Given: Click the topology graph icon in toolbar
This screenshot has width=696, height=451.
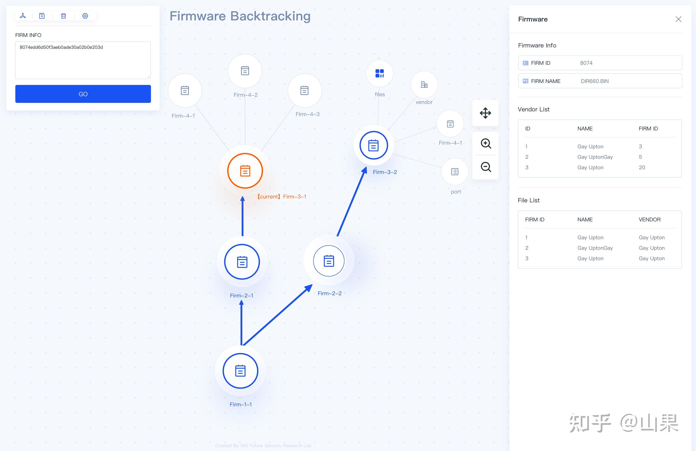Looking at the screenshot, I should (x=23, y=16).
